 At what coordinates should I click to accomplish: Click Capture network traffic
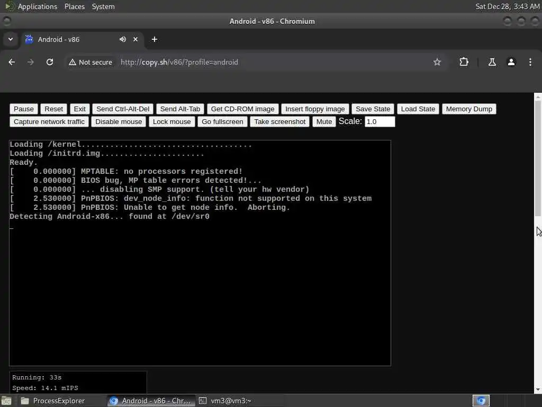click(49, 122)
